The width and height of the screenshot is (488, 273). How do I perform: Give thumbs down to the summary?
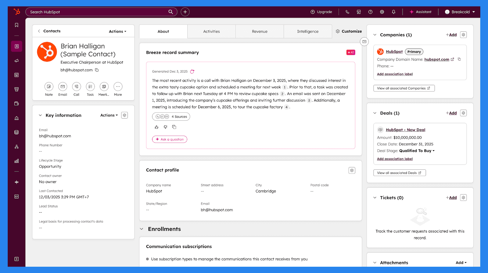[165, 127]
